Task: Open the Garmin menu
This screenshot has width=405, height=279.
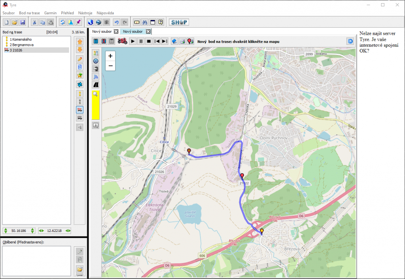Action: click(50, 13)
